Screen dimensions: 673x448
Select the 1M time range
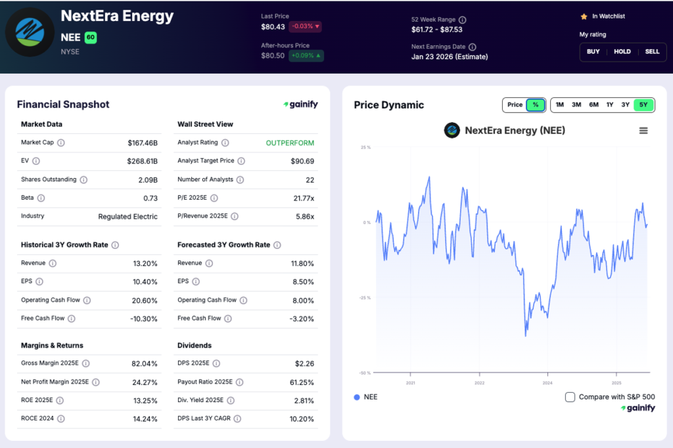[559, 104]
